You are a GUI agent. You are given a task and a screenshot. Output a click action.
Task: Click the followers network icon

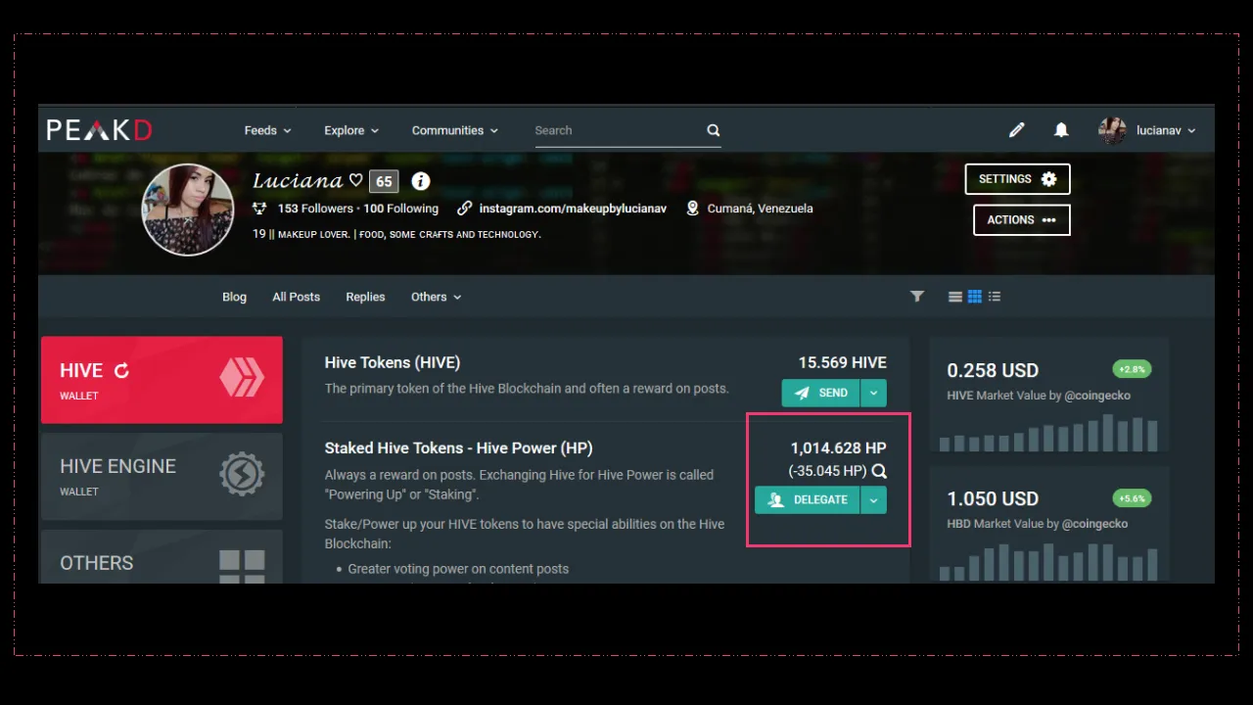click(x=259, y=209)
